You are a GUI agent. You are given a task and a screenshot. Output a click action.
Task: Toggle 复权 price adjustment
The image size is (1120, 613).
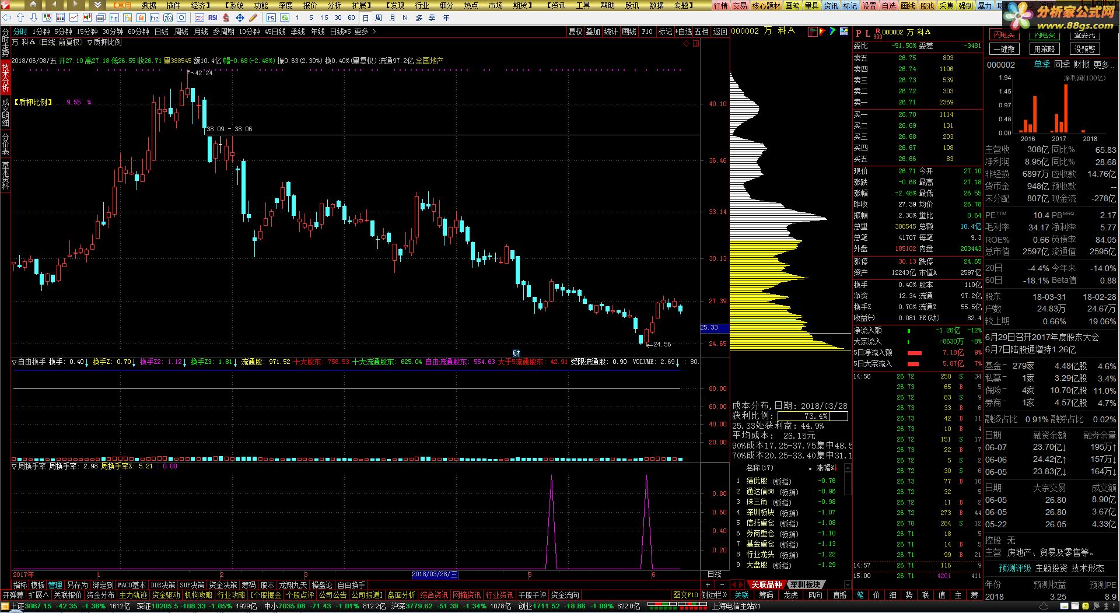click(575, 31)
